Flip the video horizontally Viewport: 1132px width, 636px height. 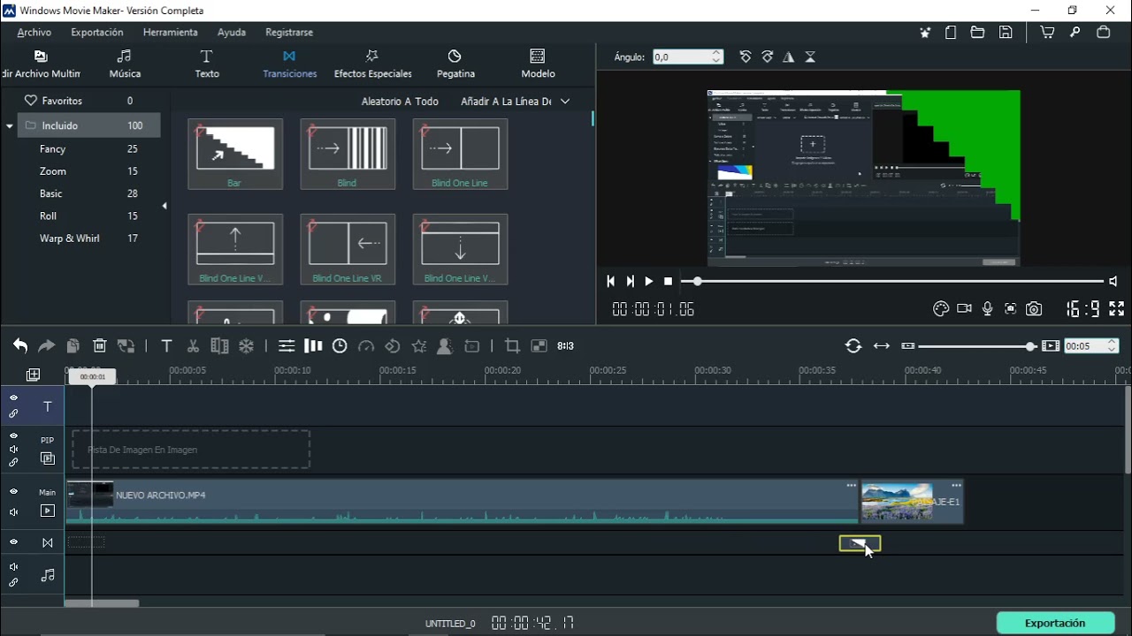pyautogui.click(x=788, y=57)
